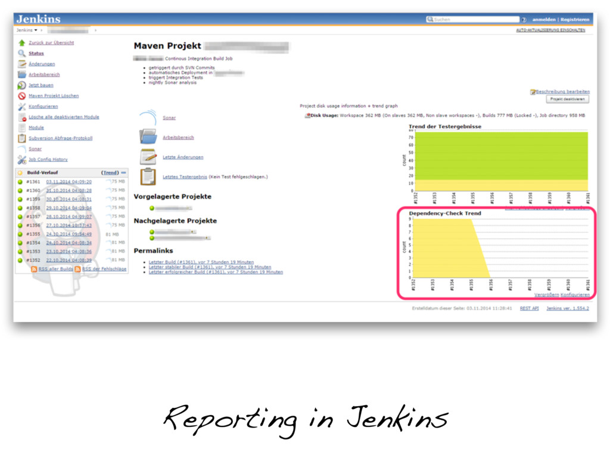Click the Suchen search field
610x458 pixels.
click(472, 20)
